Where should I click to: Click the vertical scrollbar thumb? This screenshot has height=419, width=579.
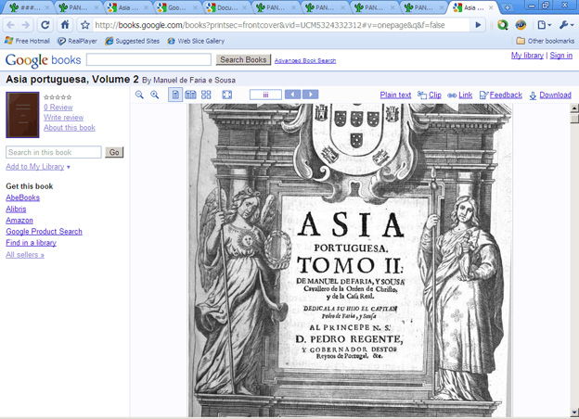pos(574,119)
